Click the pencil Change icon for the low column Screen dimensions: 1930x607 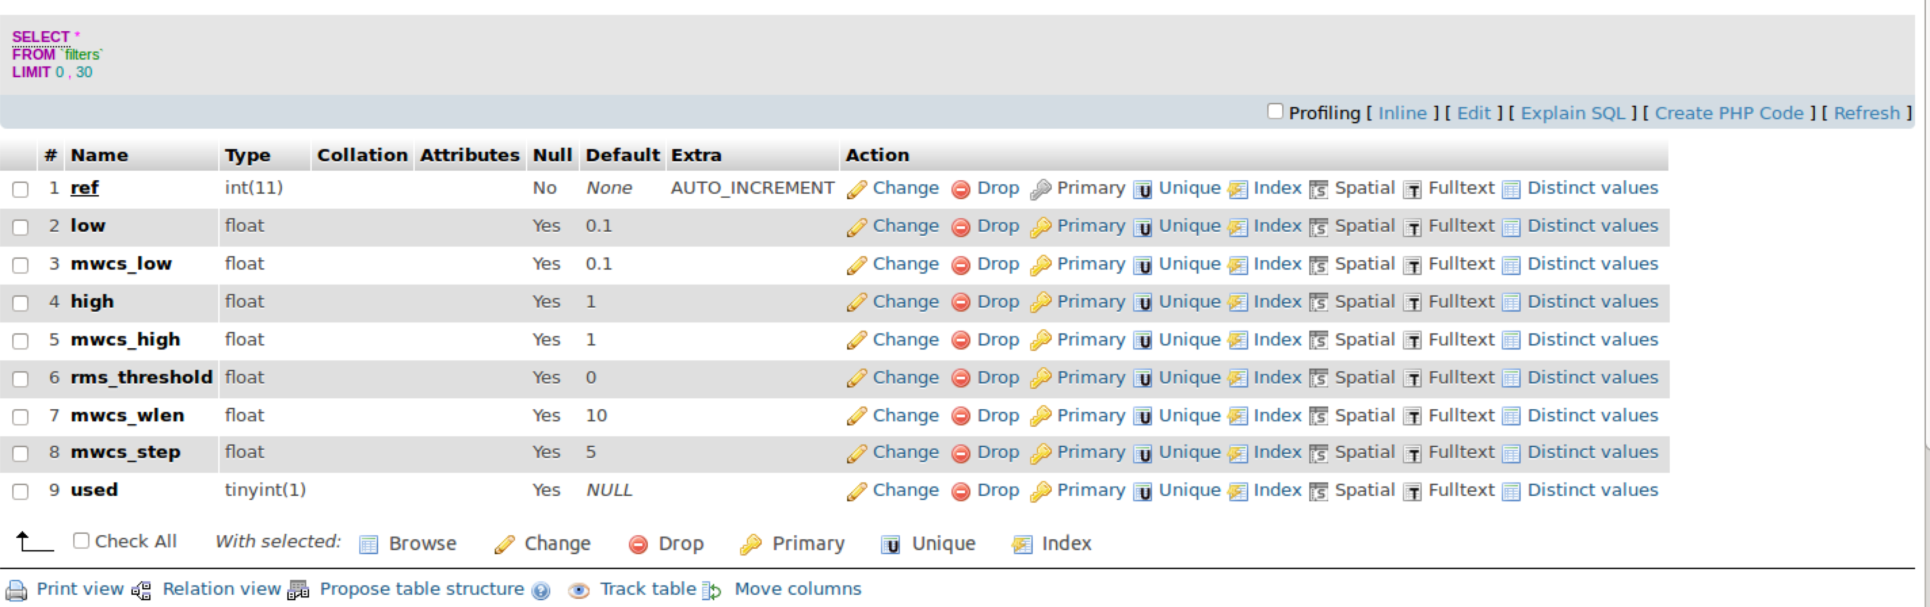tap(857, 227)
